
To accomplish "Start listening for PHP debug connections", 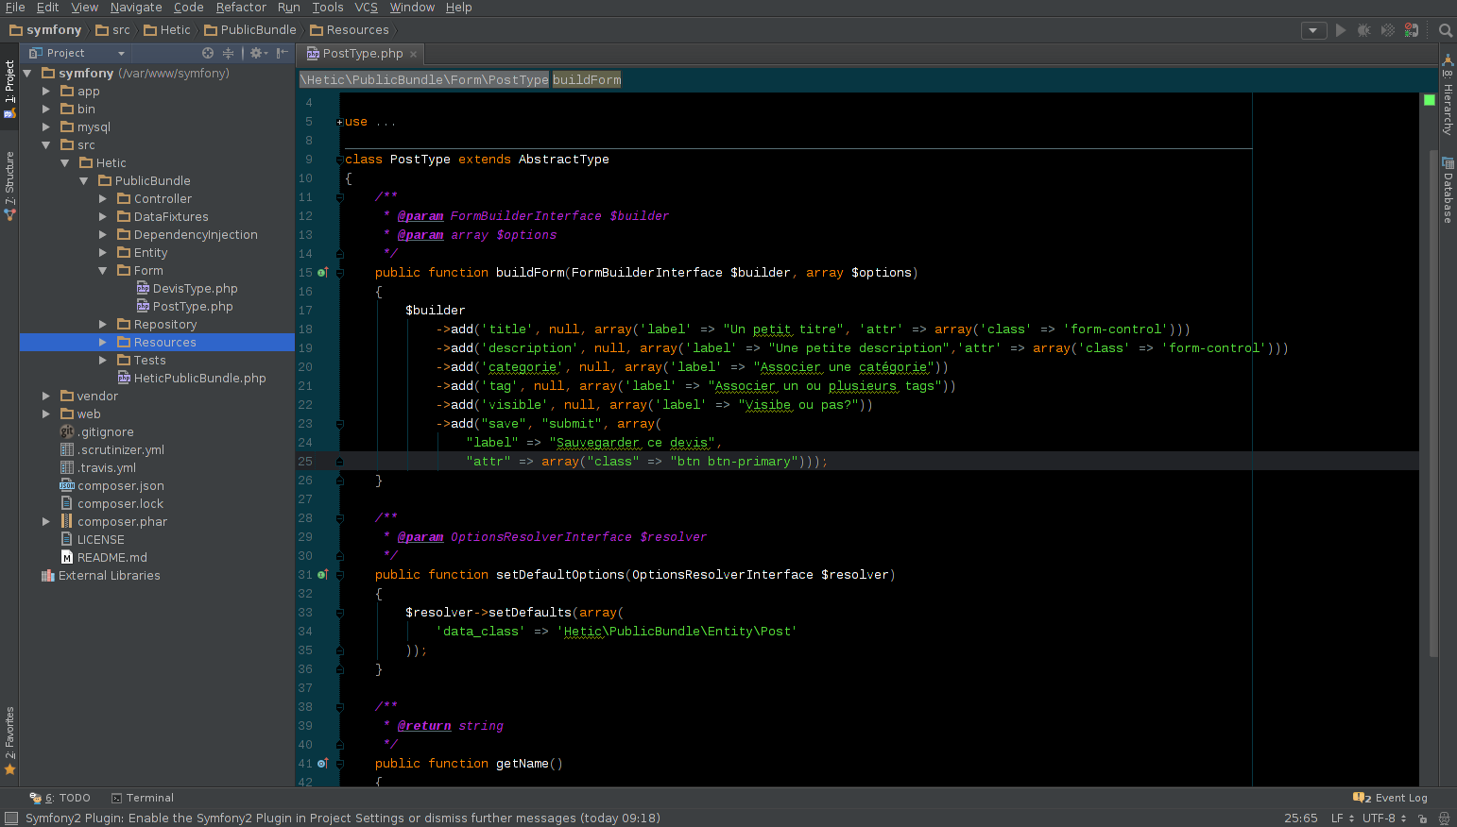I will (x=1412, y=30).
